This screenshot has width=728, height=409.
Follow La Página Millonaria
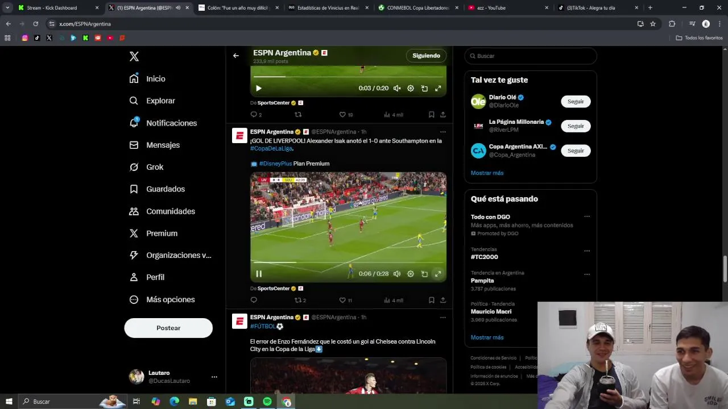coord(576,126)
